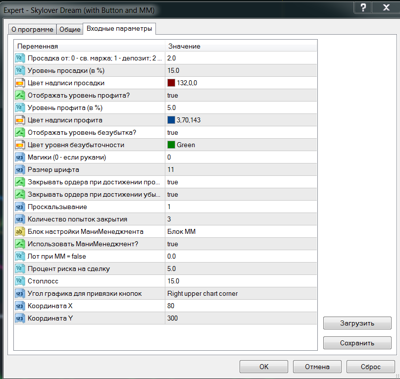
Task: Click the blue swatch for 'Цвет надписи профита'
Action: pyautogui.click(x=171, y=120)
